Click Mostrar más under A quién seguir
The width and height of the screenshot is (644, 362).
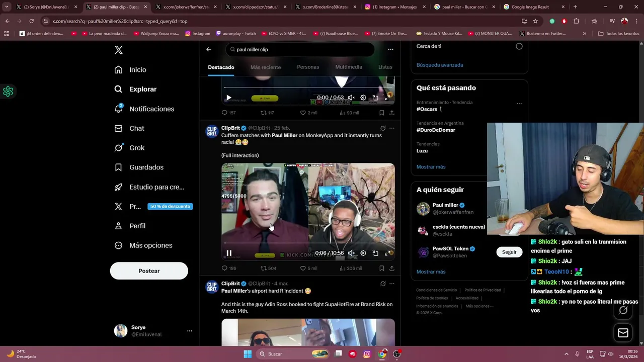(431, 271)
